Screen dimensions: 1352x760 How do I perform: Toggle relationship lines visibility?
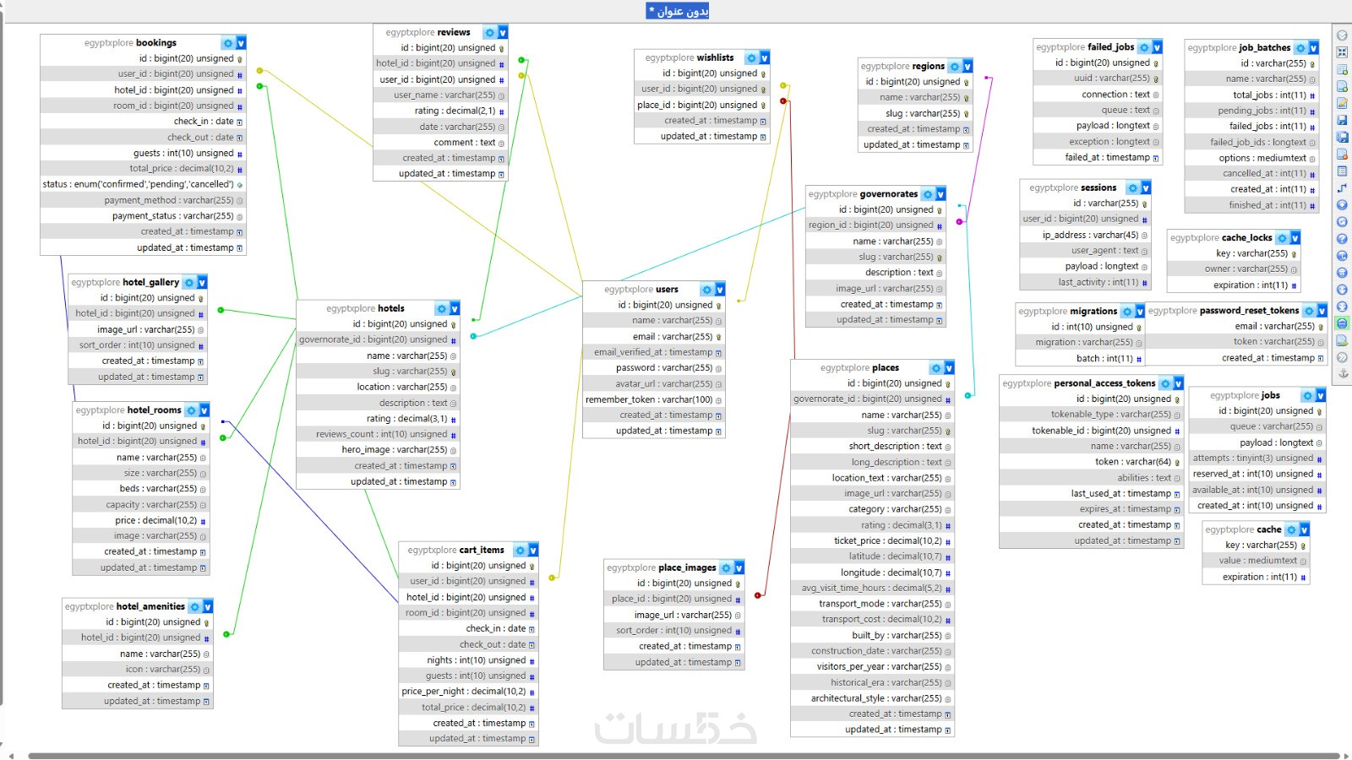(x=1342, y=323)
